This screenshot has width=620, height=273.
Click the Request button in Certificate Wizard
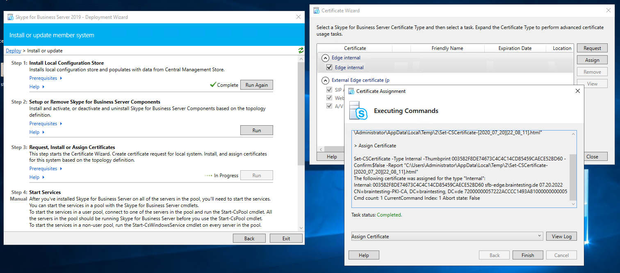pos(592,48)
